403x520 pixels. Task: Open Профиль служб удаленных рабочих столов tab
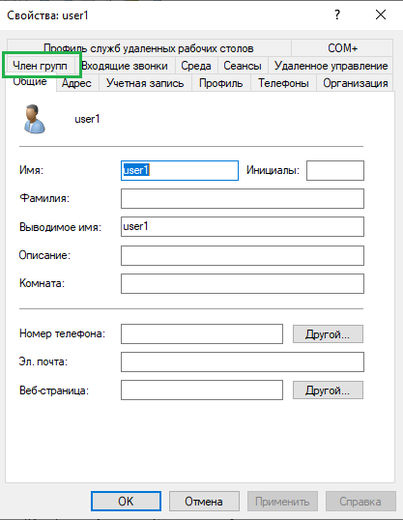(x=149, y=48)
